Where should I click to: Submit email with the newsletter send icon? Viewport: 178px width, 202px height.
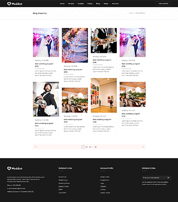[x=168, y=177]
